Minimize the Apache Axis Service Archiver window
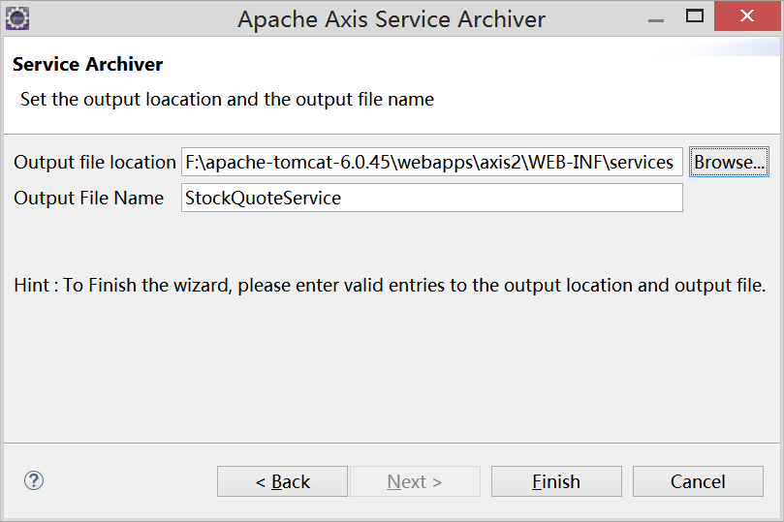 pos(655,18)
